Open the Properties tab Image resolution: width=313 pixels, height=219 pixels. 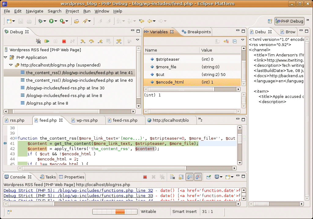click(x=72, y=177)
